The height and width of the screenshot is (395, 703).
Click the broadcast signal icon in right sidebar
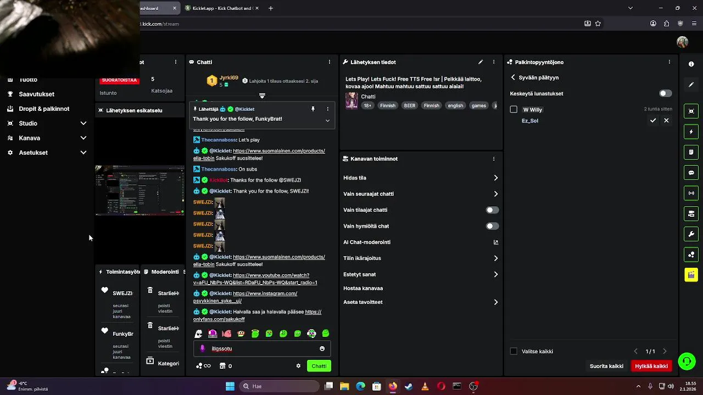(x=691, y=193)
